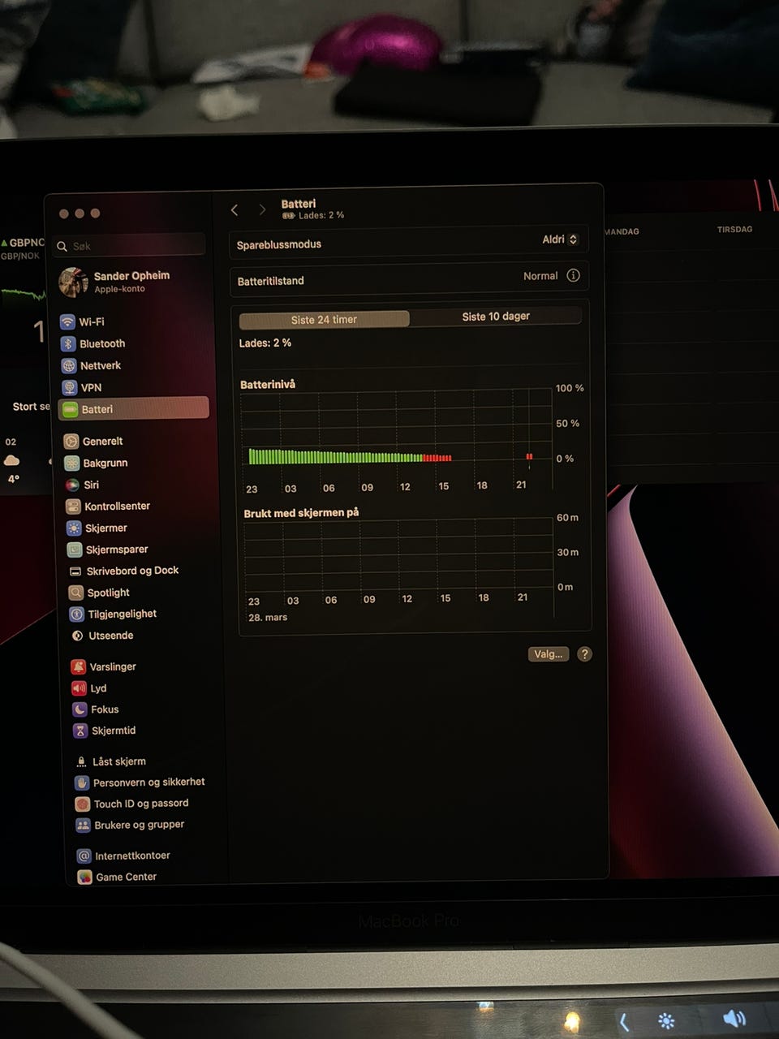Open the Spareblussmodus Aldri dropdown
Viewport: 779px width, 1039px height.
point(560,239)
